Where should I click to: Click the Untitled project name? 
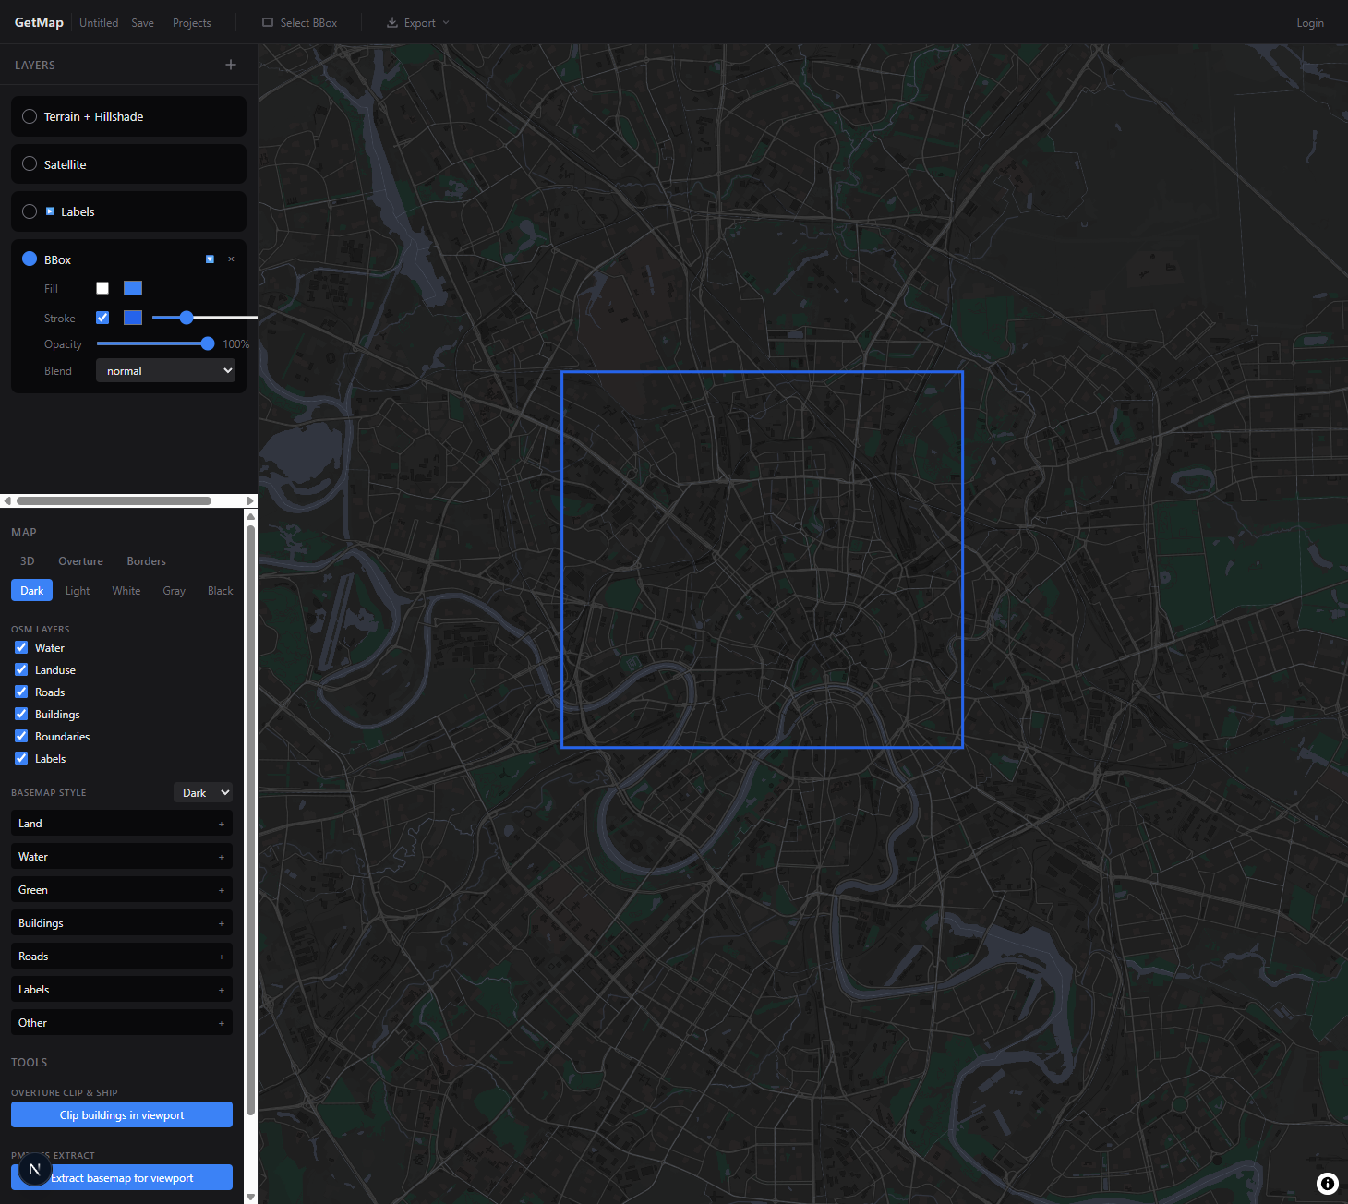coord(99,22)
